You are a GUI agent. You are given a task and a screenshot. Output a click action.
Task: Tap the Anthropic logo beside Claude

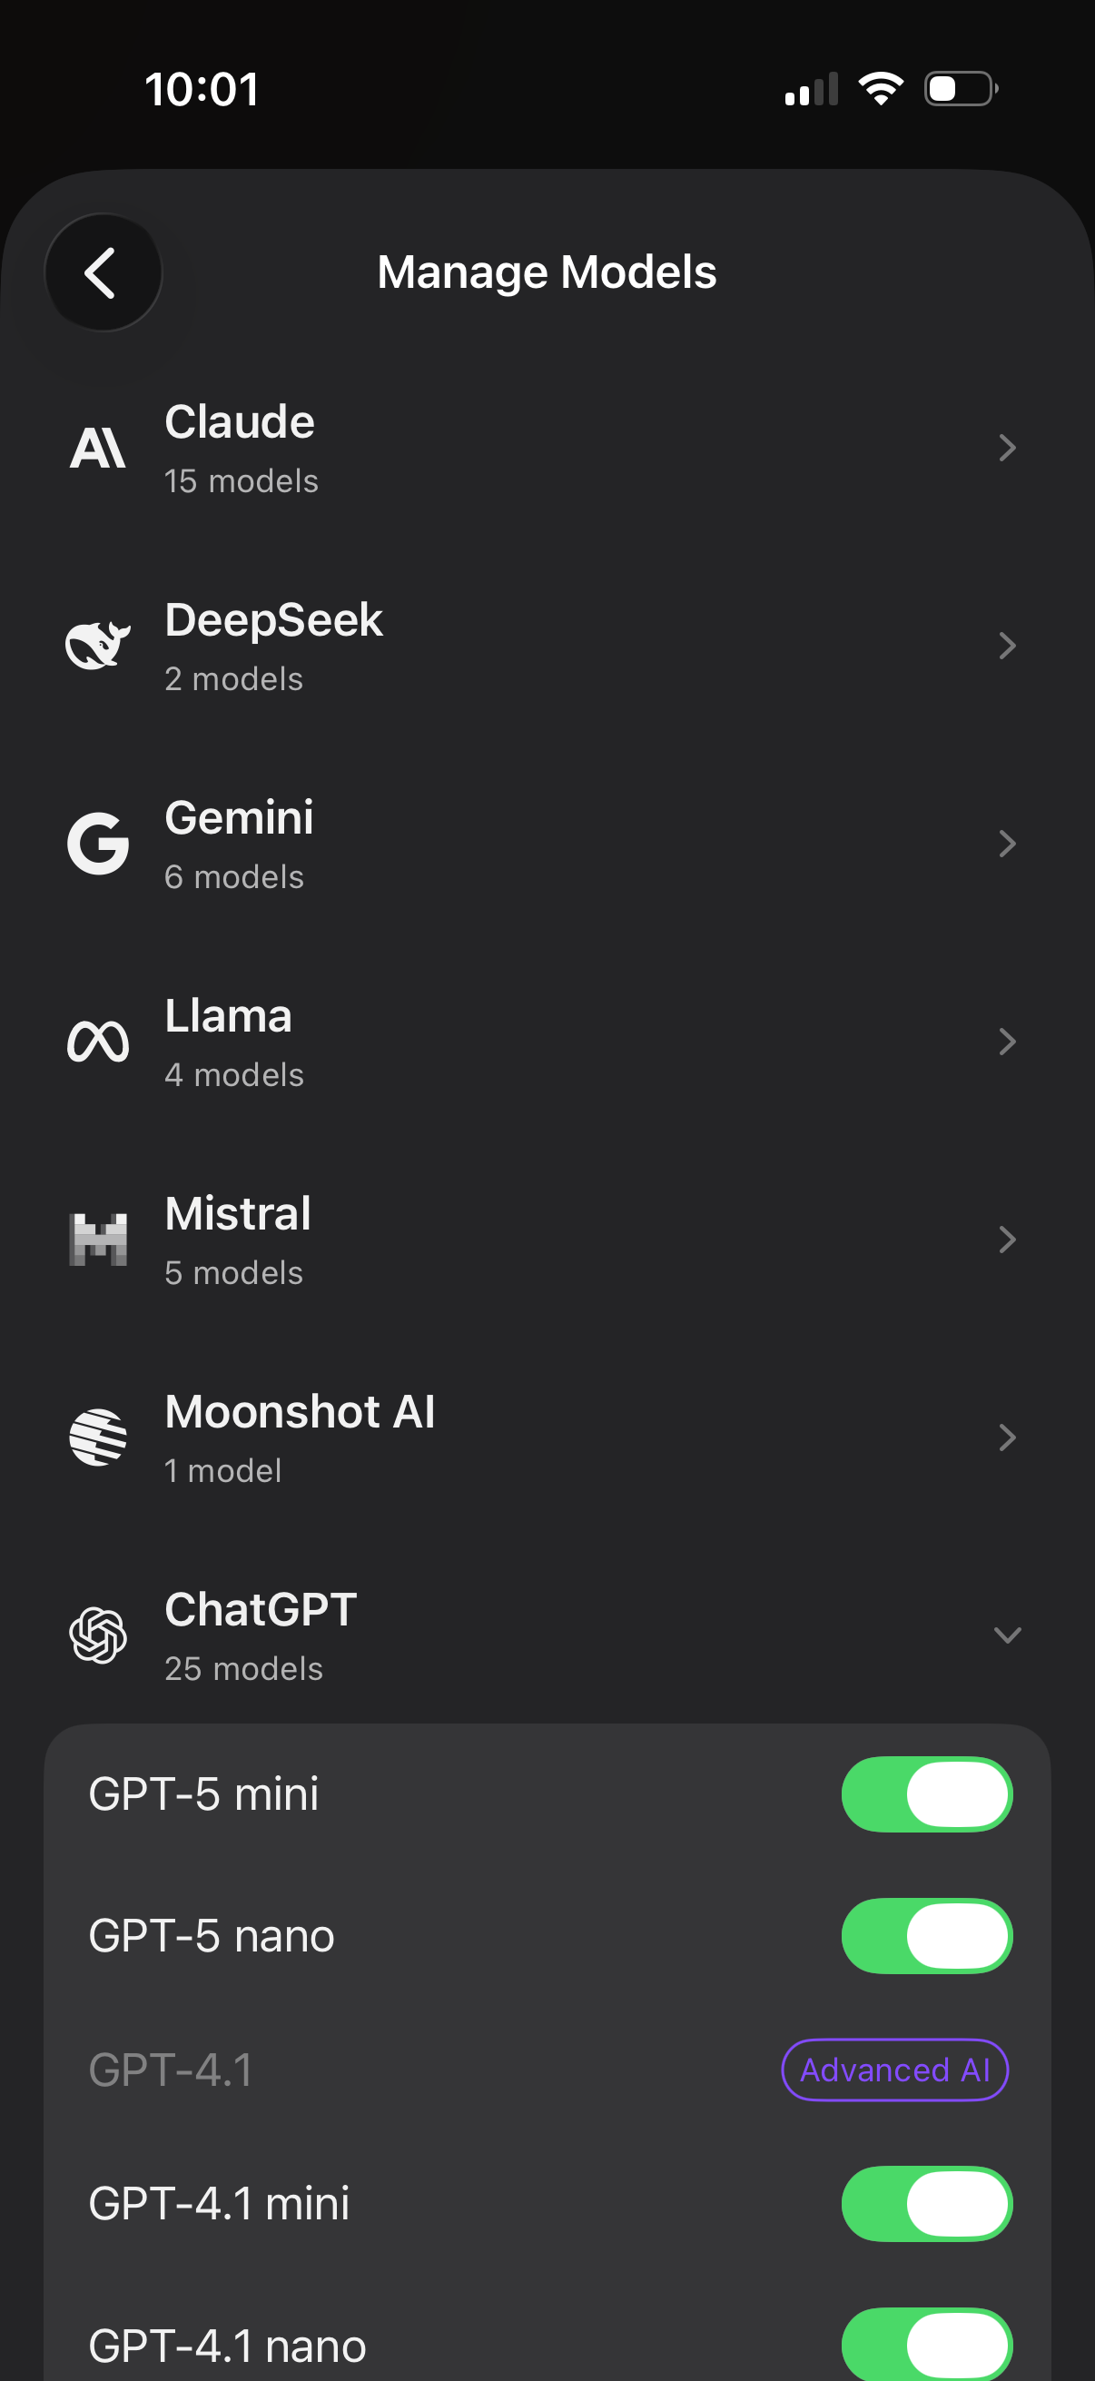click(98, 449)
